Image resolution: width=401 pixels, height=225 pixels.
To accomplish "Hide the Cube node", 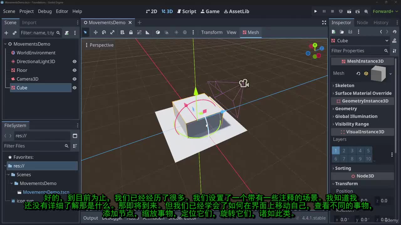I will pyautogui.click(x=75, y=88).
